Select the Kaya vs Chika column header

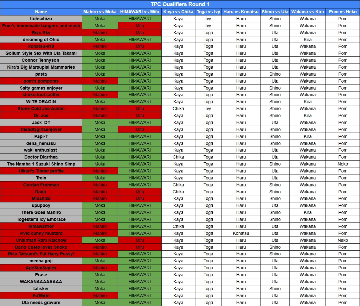point(178,12)
